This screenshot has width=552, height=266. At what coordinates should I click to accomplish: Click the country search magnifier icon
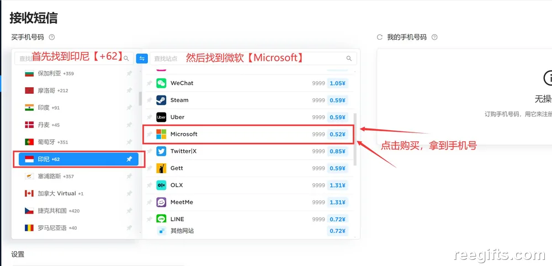126,58
